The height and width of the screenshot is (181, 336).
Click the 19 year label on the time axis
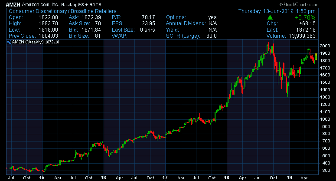tap(290, 178)
